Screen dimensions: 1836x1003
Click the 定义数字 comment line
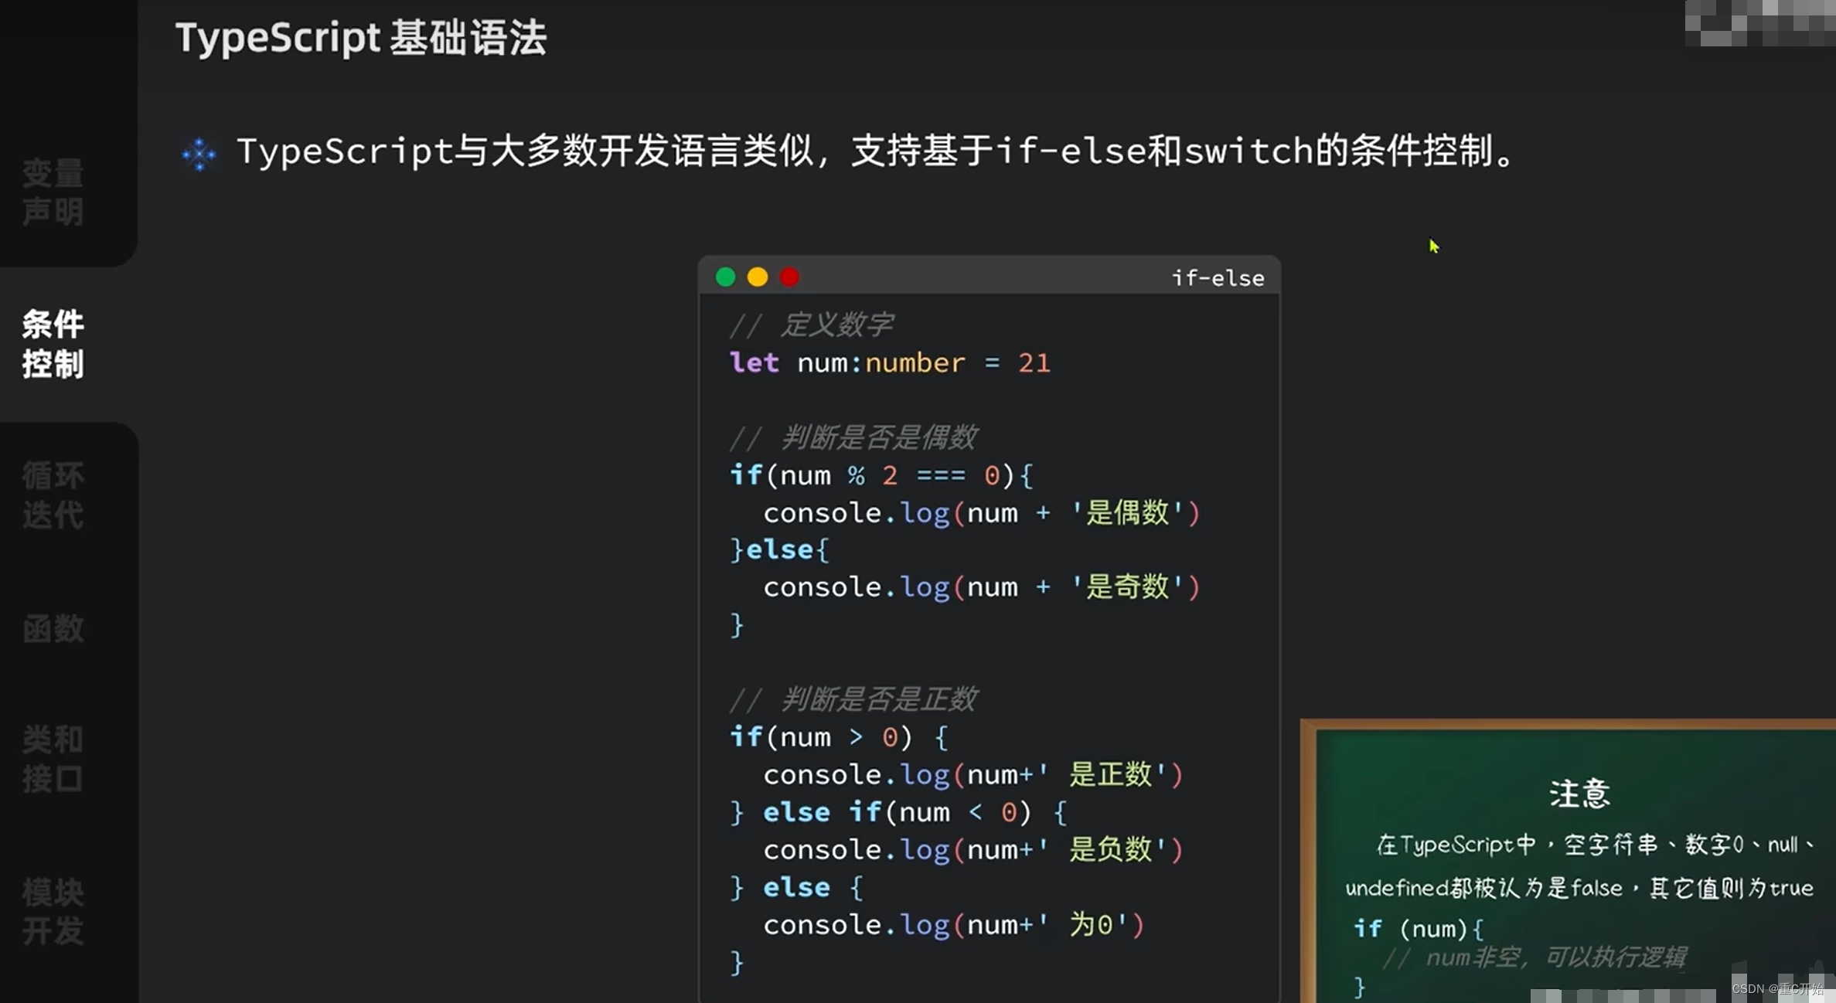812,325
